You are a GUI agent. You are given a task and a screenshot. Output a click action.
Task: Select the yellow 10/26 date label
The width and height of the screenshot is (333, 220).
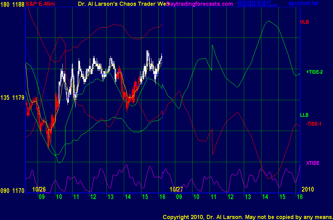pos(39,189)
